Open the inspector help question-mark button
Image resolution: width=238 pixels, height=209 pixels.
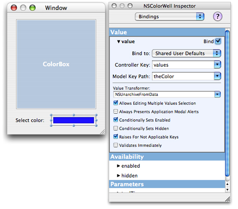point(218,17)
